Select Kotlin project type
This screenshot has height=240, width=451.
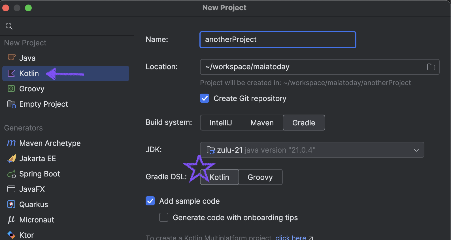coord(66,73)
